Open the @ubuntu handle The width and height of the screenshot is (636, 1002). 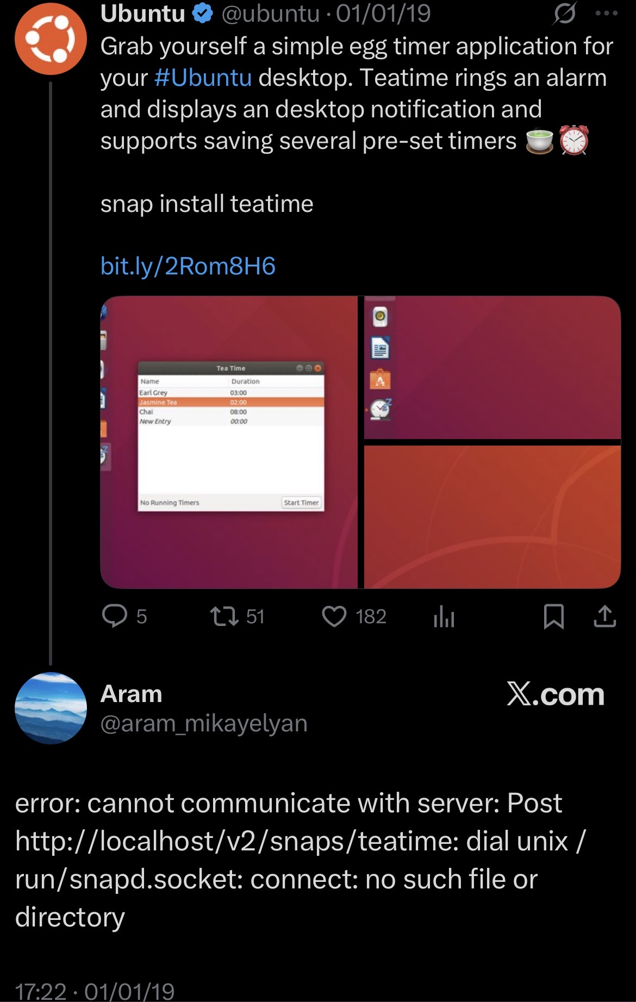270,14
